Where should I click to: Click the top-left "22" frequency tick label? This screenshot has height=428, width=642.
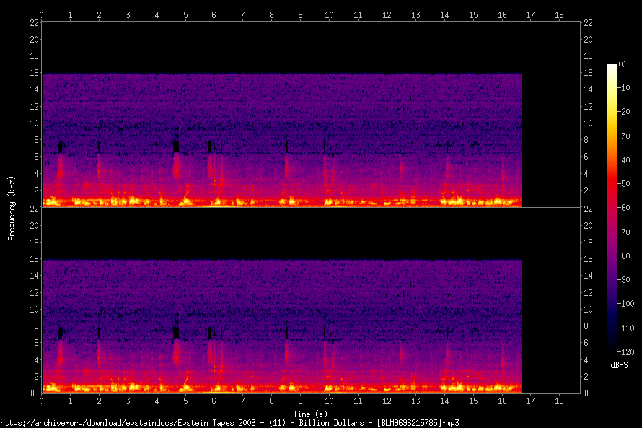34,23
